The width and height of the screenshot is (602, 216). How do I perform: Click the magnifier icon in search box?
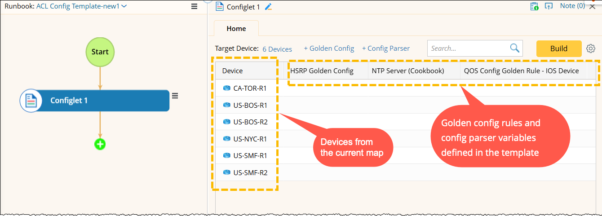tap(514, 48)
